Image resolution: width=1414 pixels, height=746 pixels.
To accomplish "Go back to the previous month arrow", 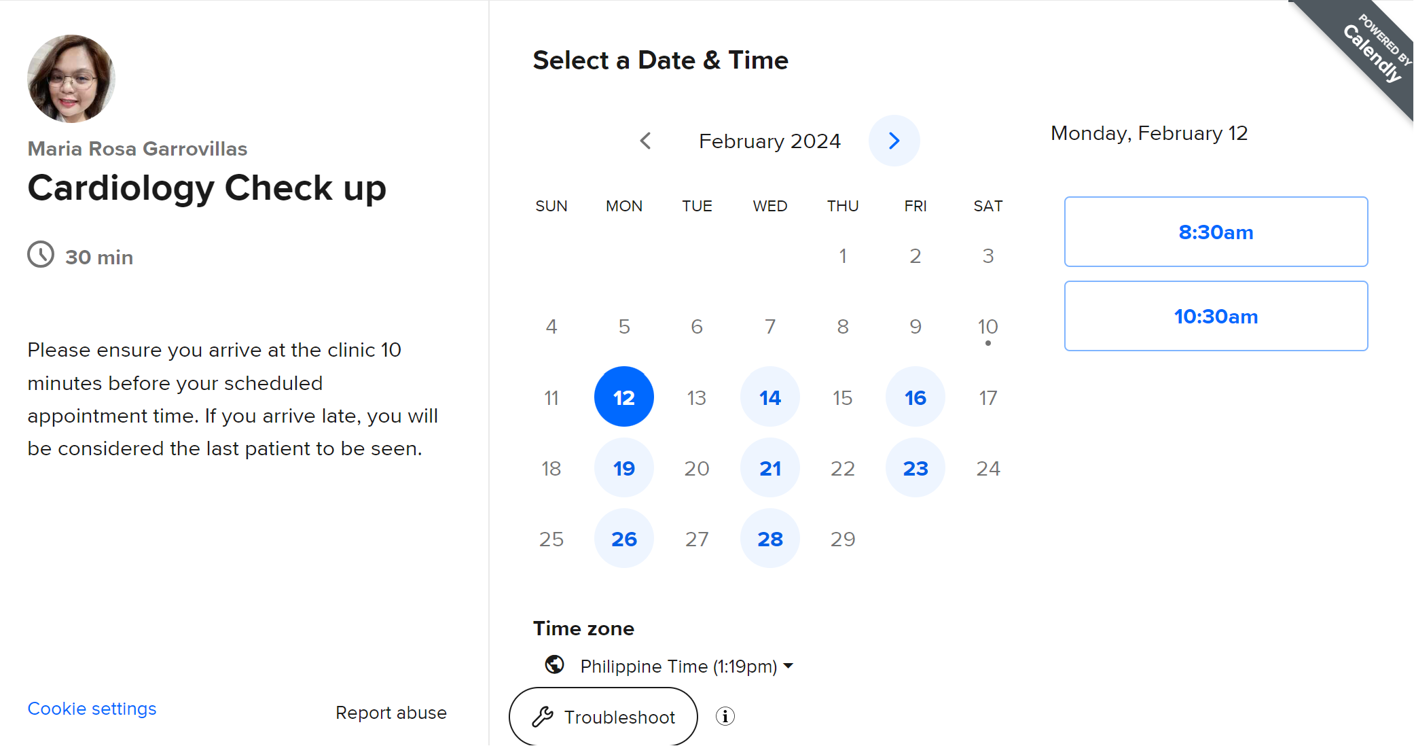I will pyautogui.click(x=645, y=141).
